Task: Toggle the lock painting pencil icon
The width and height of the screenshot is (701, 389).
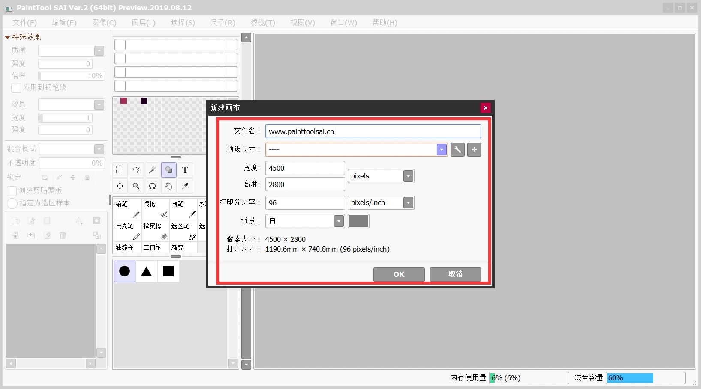Action: (x=59, y=177)
